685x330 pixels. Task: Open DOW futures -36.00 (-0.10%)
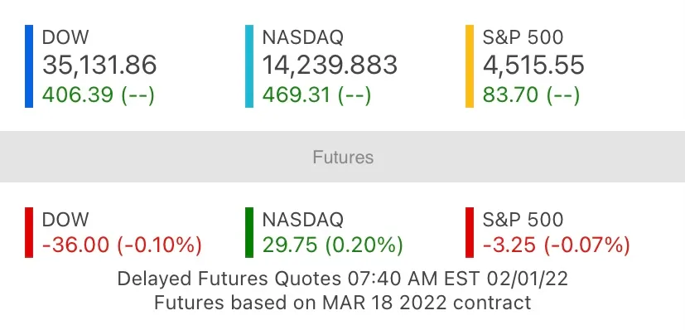(122, 245)
